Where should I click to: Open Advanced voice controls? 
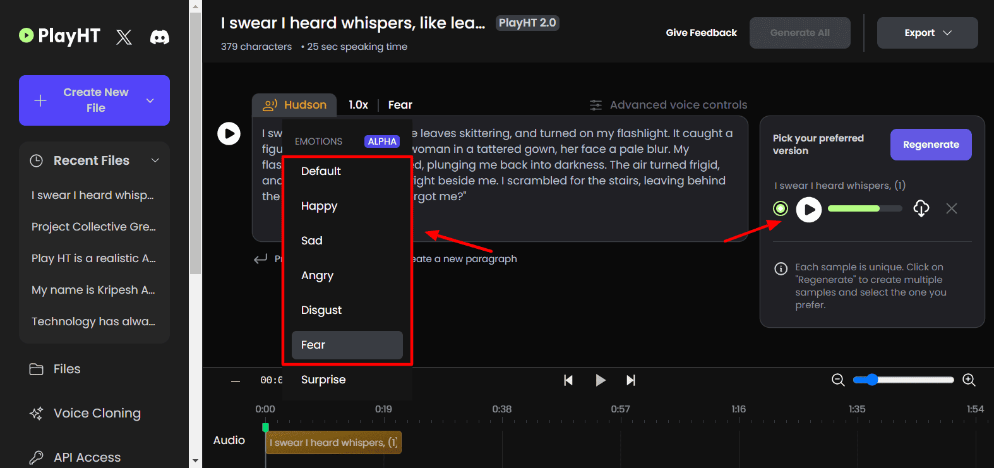668,105
